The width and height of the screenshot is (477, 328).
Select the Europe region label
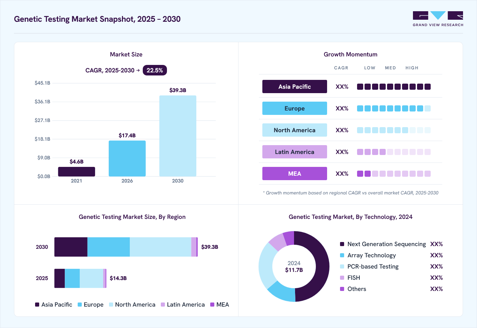pos(295,108)
